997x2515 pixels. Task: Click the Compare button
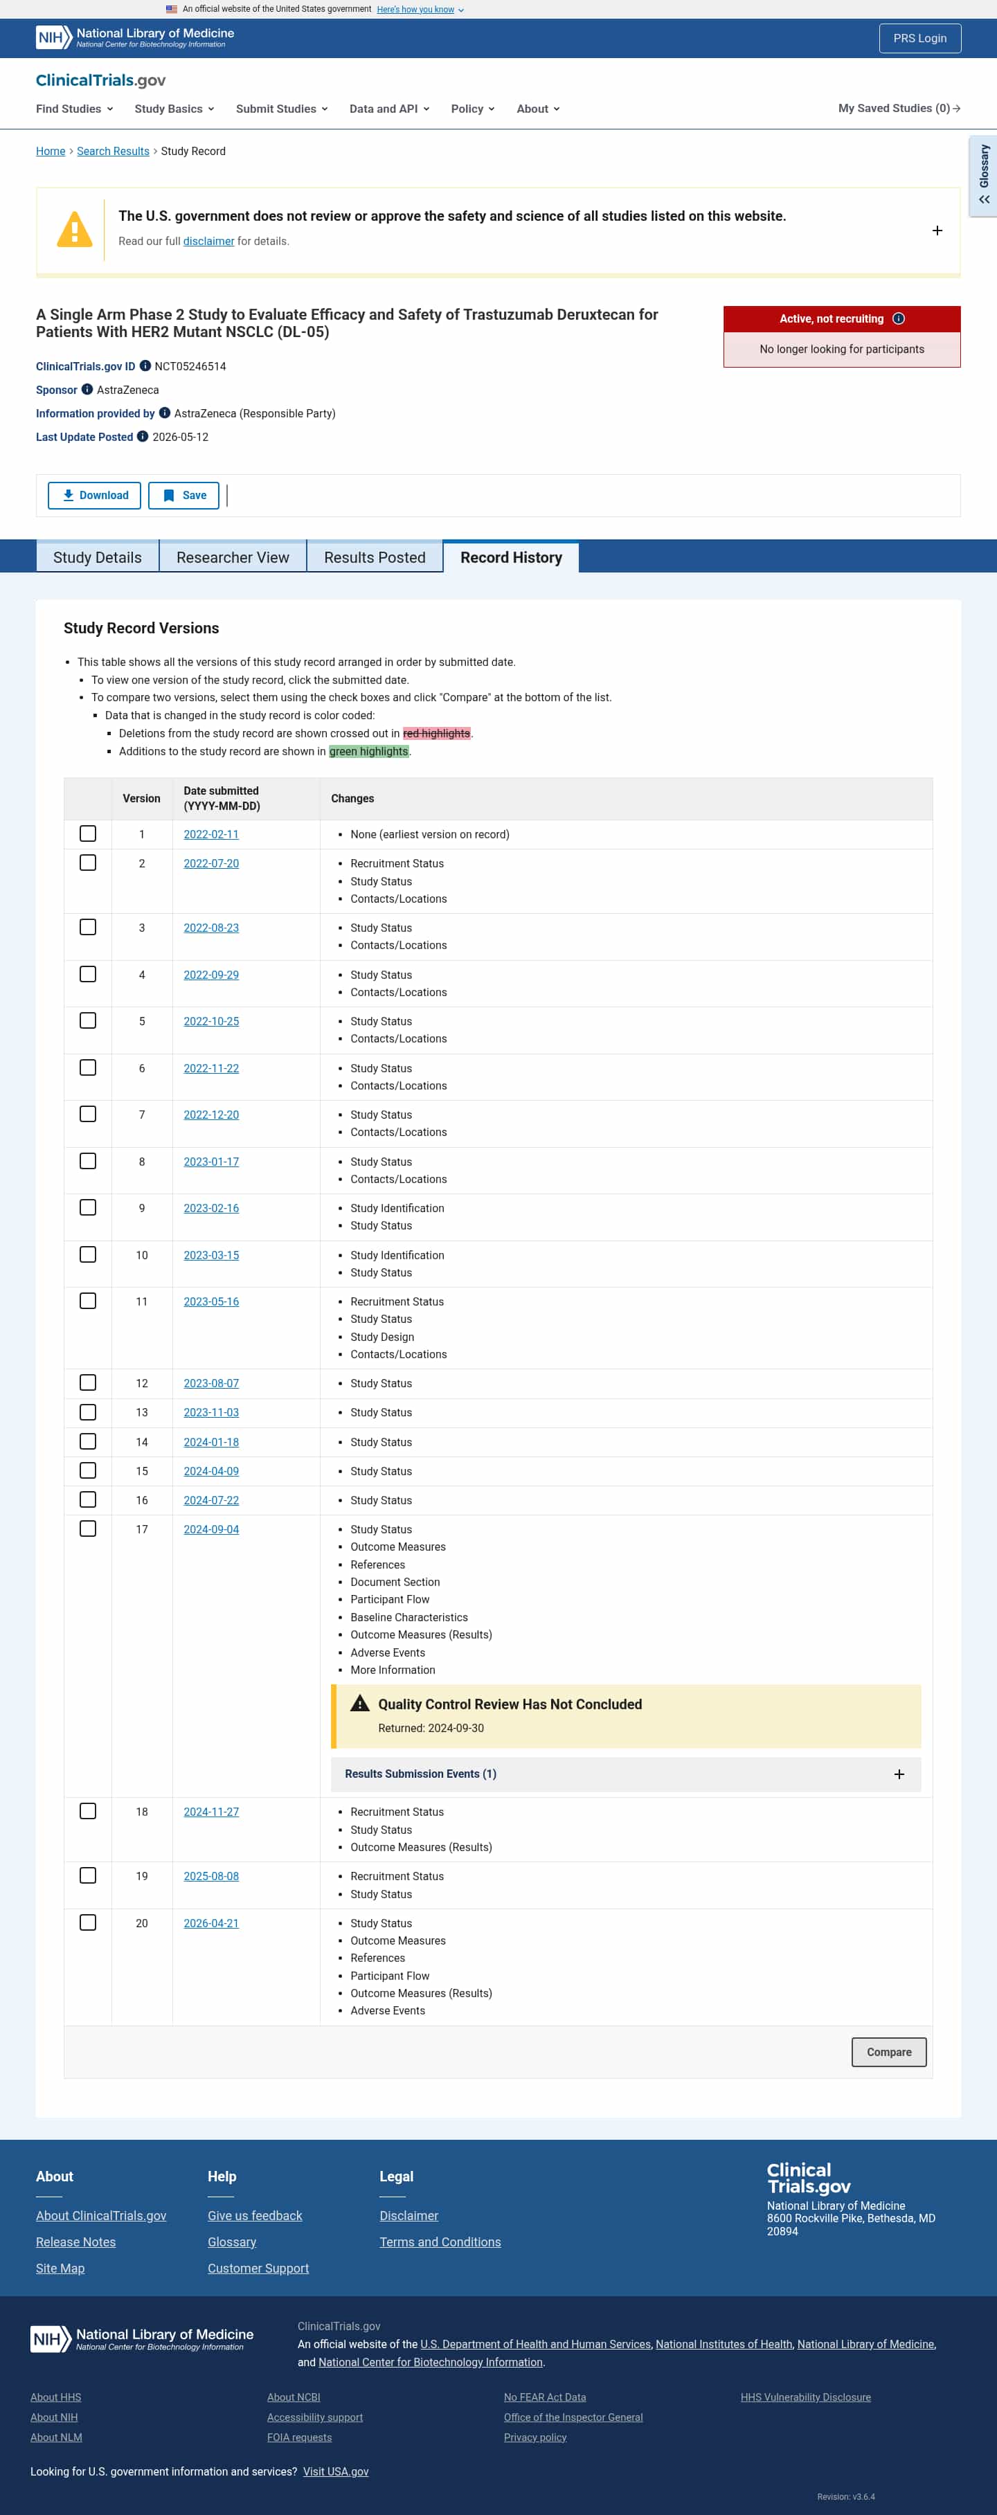(888, 2051)
